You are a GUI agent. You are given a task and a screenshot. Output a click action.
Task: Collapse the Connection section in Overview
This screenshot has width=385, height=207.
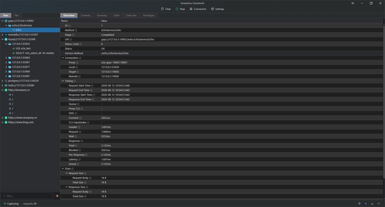tap(63, 58)
